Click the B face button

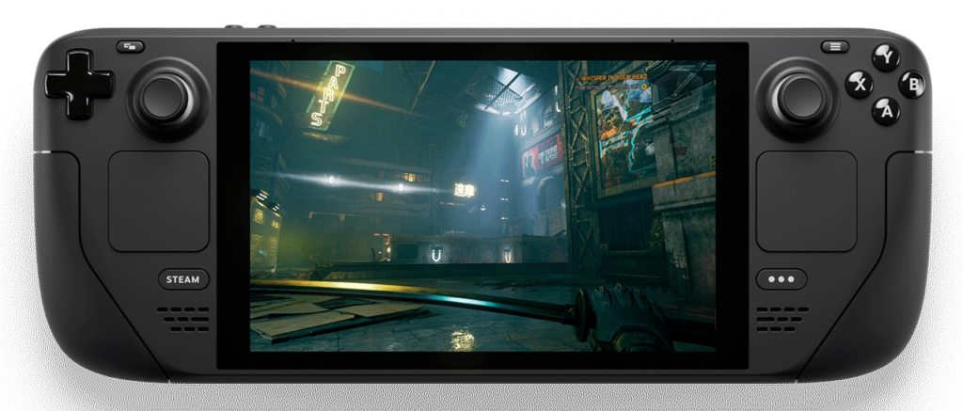pos(912,84)
